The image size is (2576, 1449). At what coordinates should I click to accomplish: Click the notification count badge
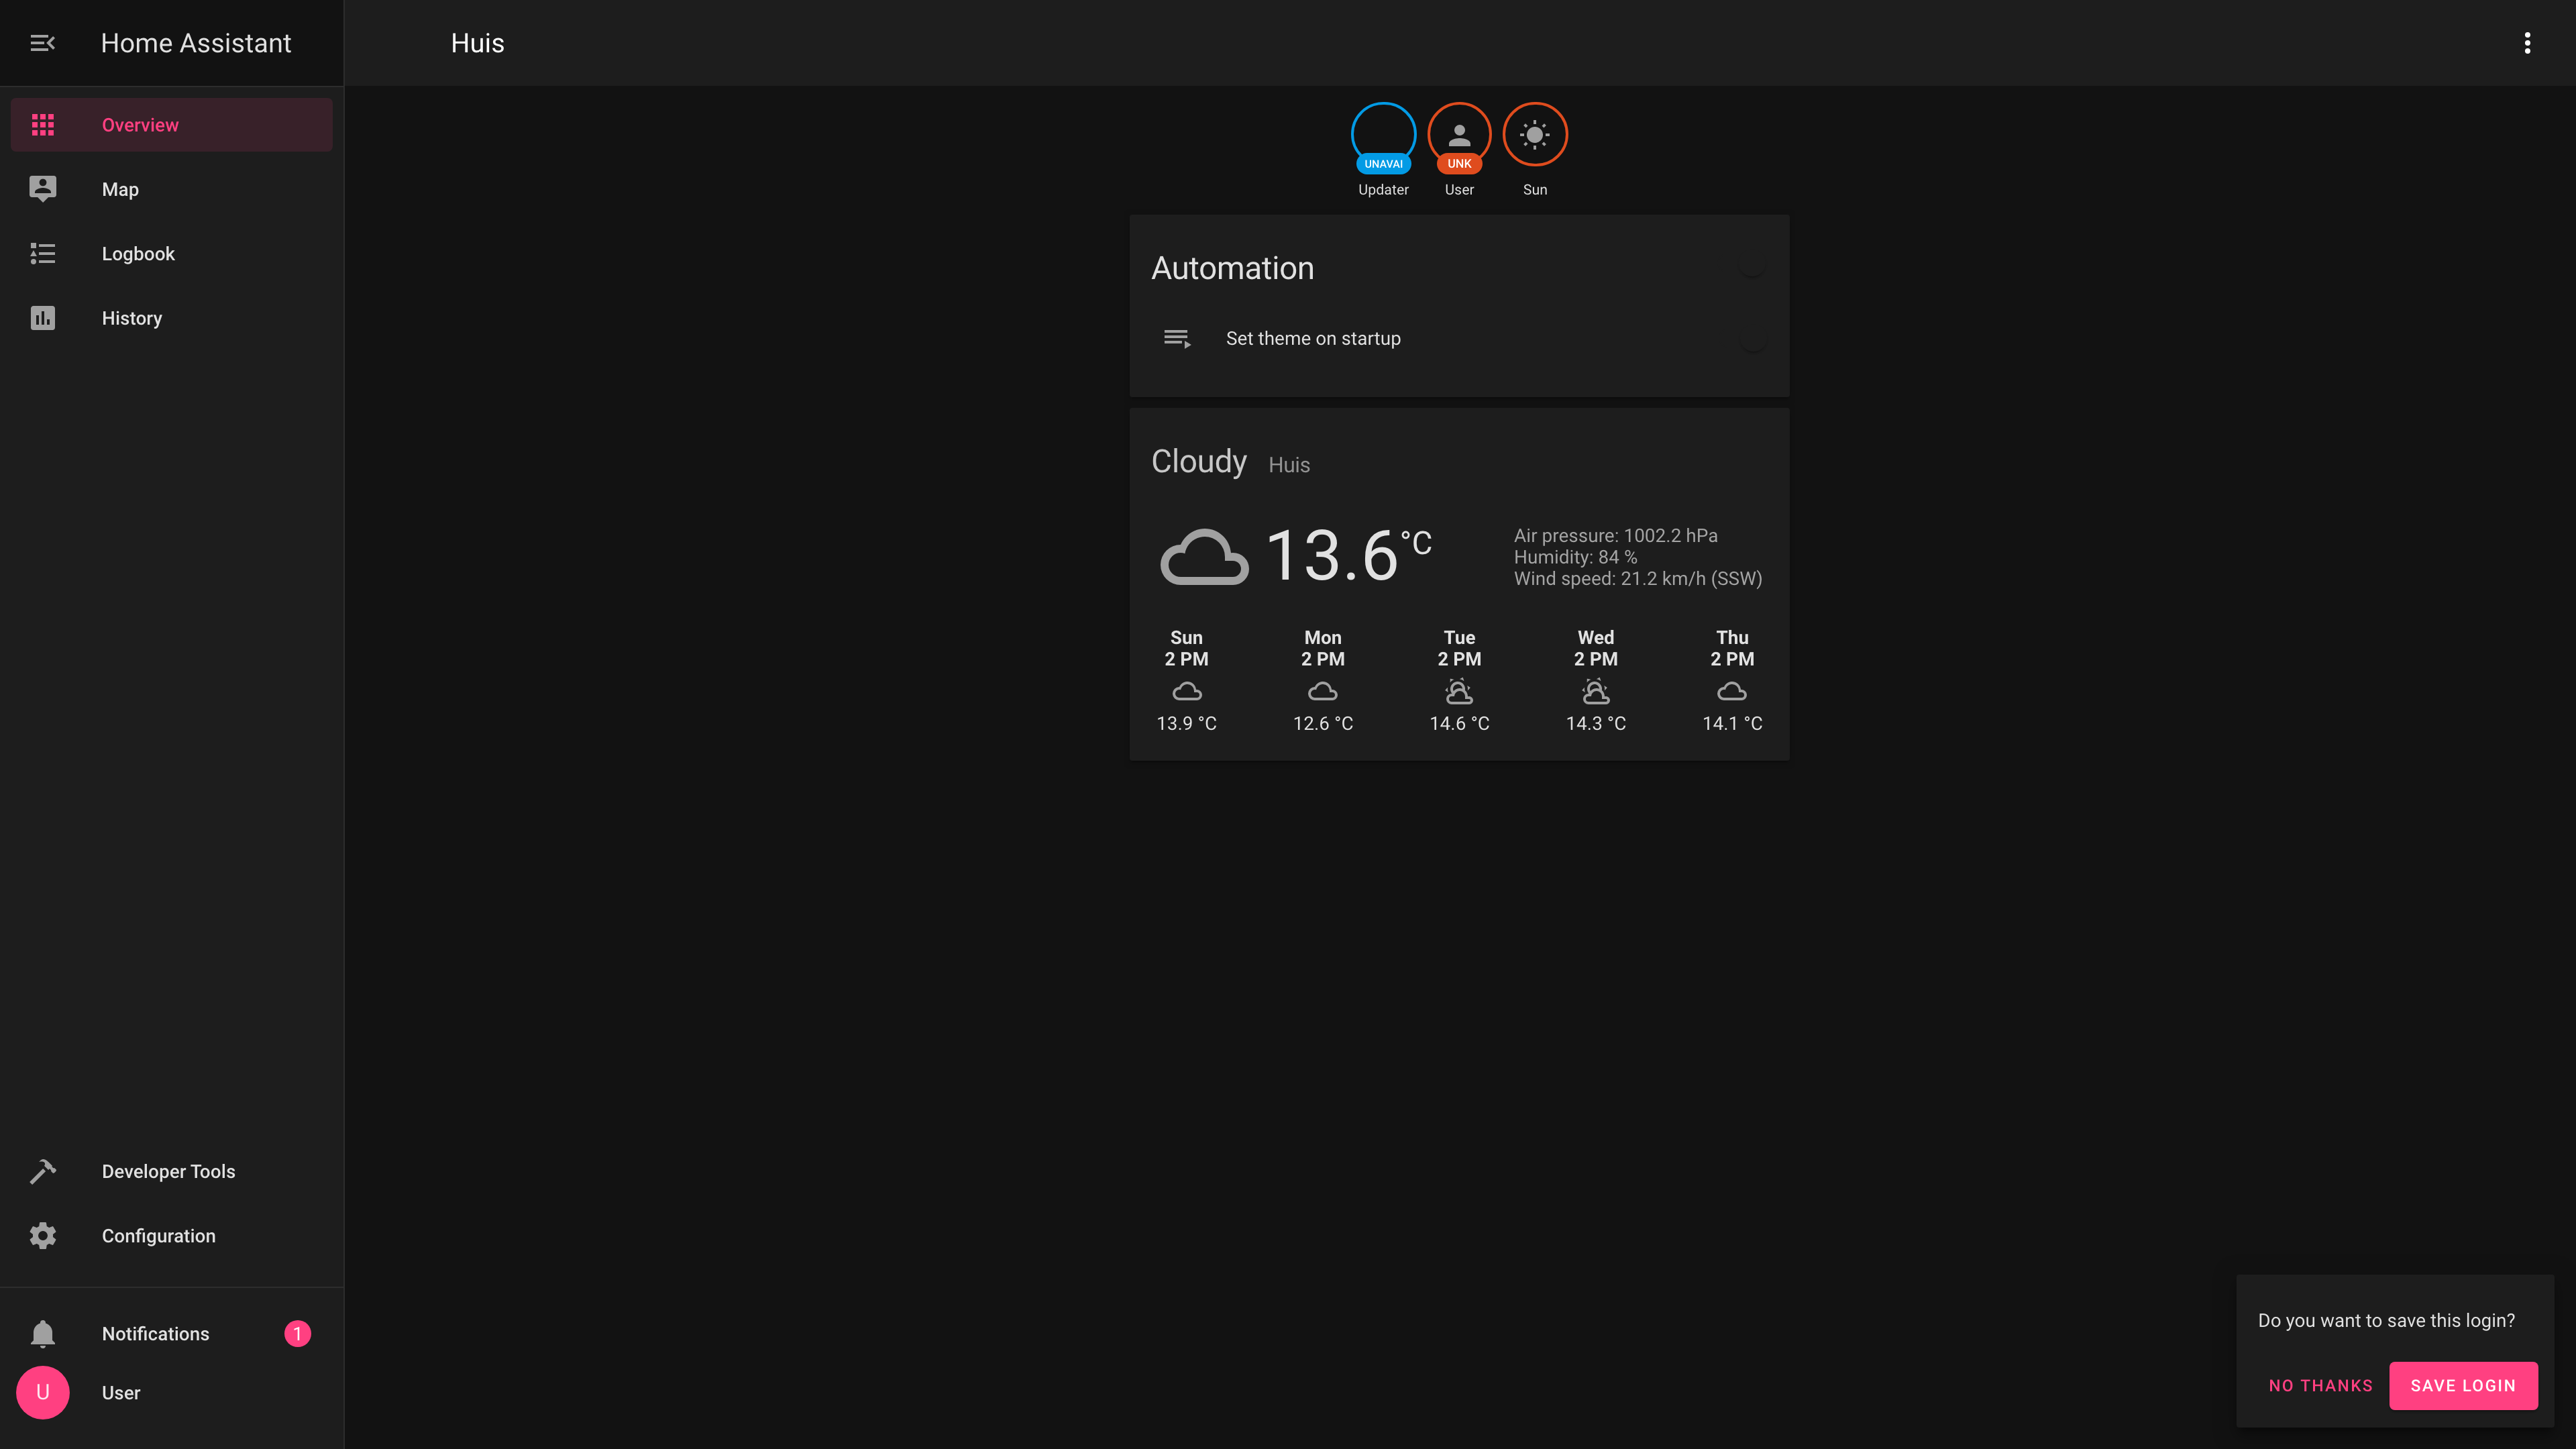297,1334
